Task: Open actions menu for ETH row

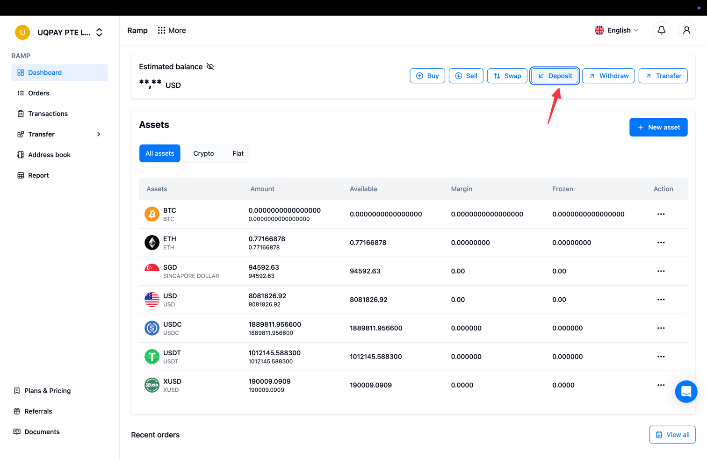Action: [661, 243]
